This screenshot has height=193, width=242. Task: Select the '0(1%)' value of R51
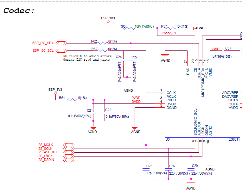point(82,98)
